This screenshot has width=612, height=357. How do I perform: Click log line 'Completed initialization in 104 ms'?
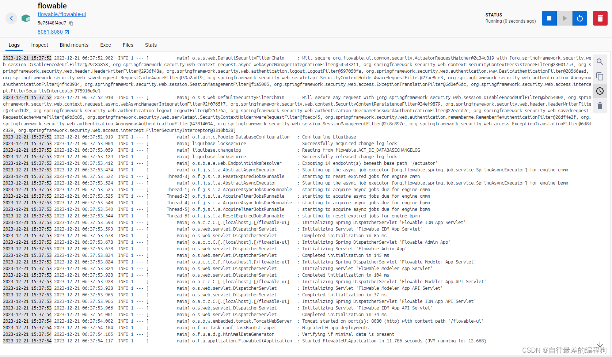(x=346, y=275)
